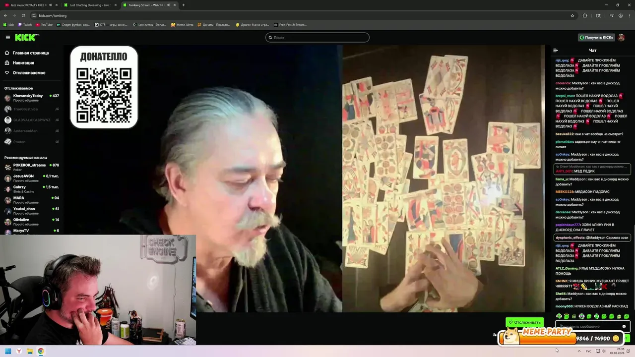Open Youkai_chan recommended channel
The image size is (635, 357).
pos(32,211)
